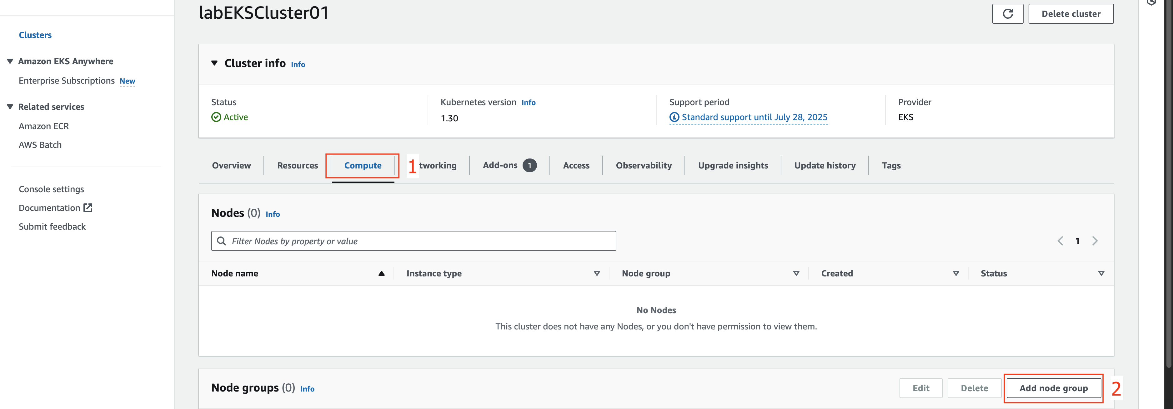Switch to the Overview tab
This screenshot has height=409, width=1173.
[231, 165]
